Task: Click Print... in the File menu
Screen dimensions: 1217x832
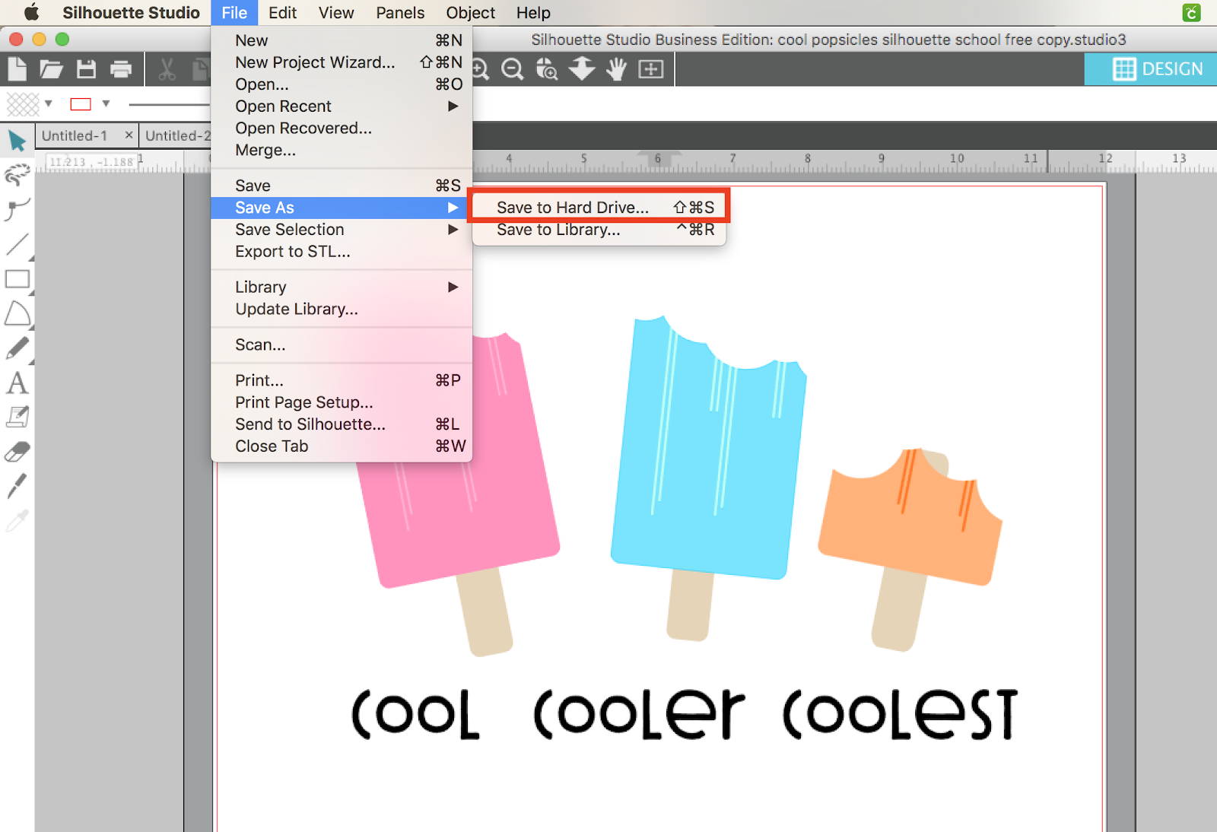Action: 342,380
